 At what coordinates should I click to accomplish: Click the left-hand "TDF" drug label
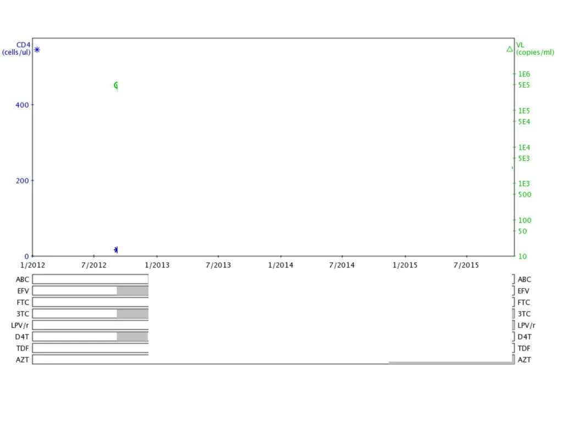tap(23, 348)
